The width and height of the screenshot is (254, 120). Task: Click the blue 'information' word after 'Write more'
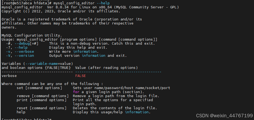tap(85, 52)
